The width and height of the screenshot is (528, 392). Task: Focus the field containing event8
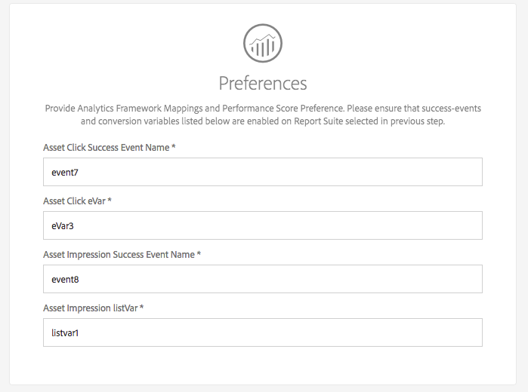click(262, 279)
